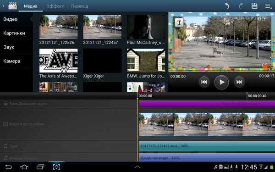Click the redo arrow icon

[x=241, y=6]
